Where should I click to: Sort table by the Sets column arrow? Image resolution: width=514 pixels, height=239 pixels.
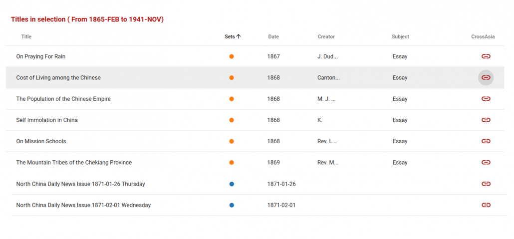coord(239,36)
